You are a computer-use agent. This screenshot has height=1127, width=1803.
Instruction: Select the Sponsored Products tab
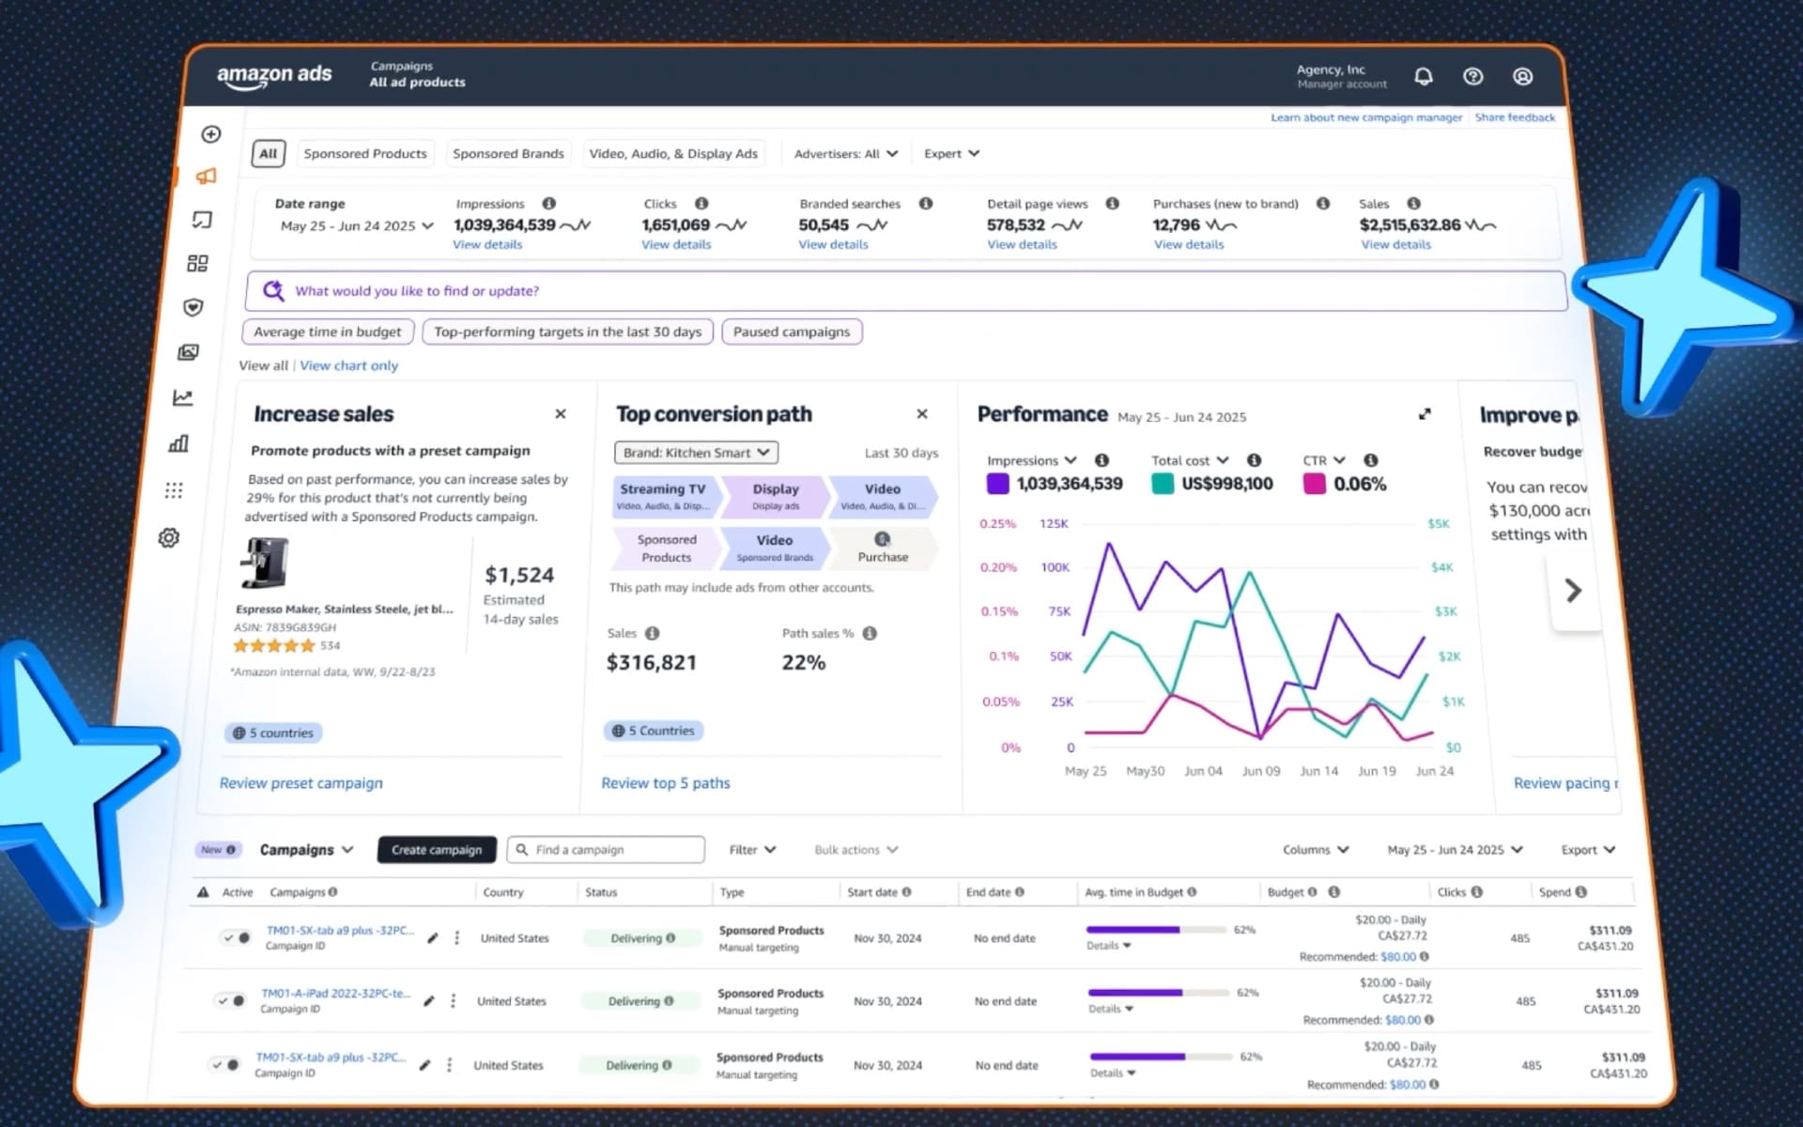click(x=364, y=153)
